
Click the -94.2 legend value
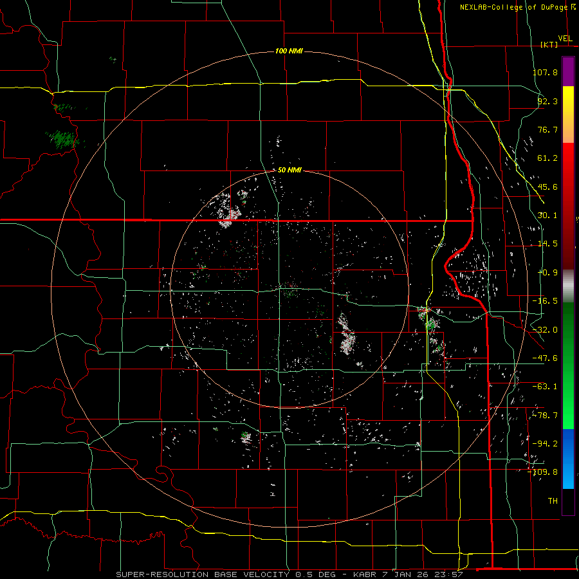point(545,444)
